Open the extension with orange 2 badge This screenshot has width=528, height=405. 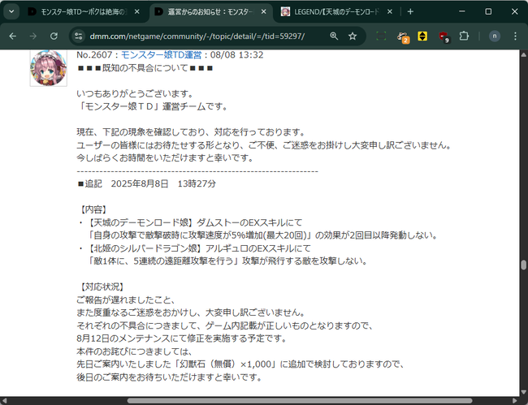pyautogui.click(x=402, y=37)
